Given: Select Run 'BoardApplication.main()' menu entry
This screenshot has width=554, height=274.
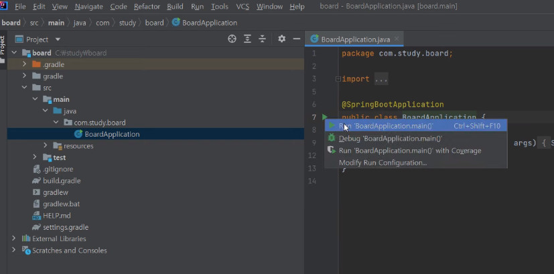Looking at the screenshot, I should [x=416, y=125].
